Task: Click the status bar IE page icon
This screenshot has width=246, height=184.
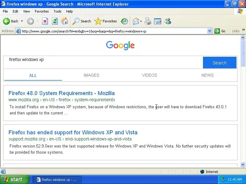Action: 3,172
